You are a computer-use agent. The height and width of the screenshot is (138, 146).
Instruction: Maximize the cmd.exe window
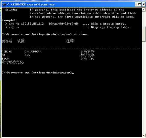[140, 4]
